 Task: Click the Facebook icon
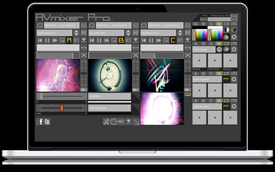click(x=40, y=122)
